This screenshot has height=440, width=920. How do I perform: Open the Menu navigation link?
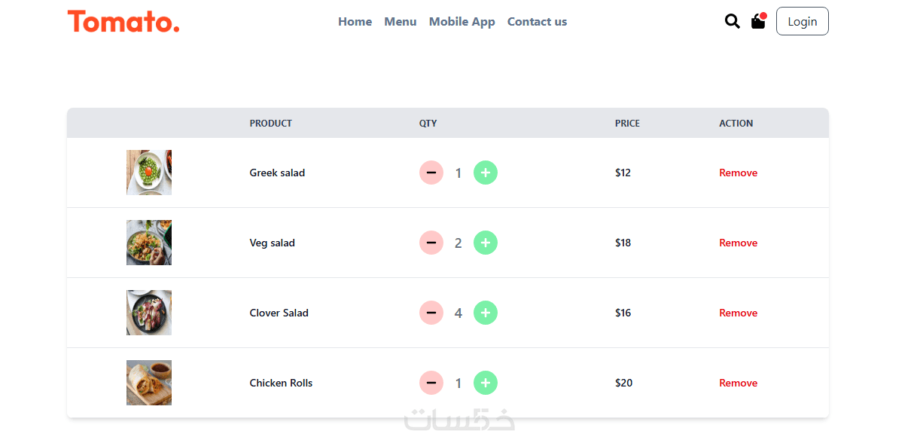pos(400,22)
